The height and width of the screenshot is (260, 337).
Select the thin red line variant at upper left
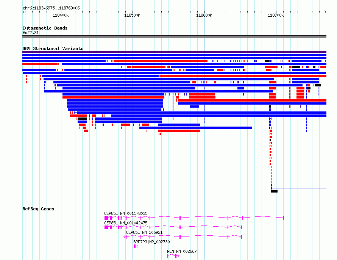(x=72, y=67)
